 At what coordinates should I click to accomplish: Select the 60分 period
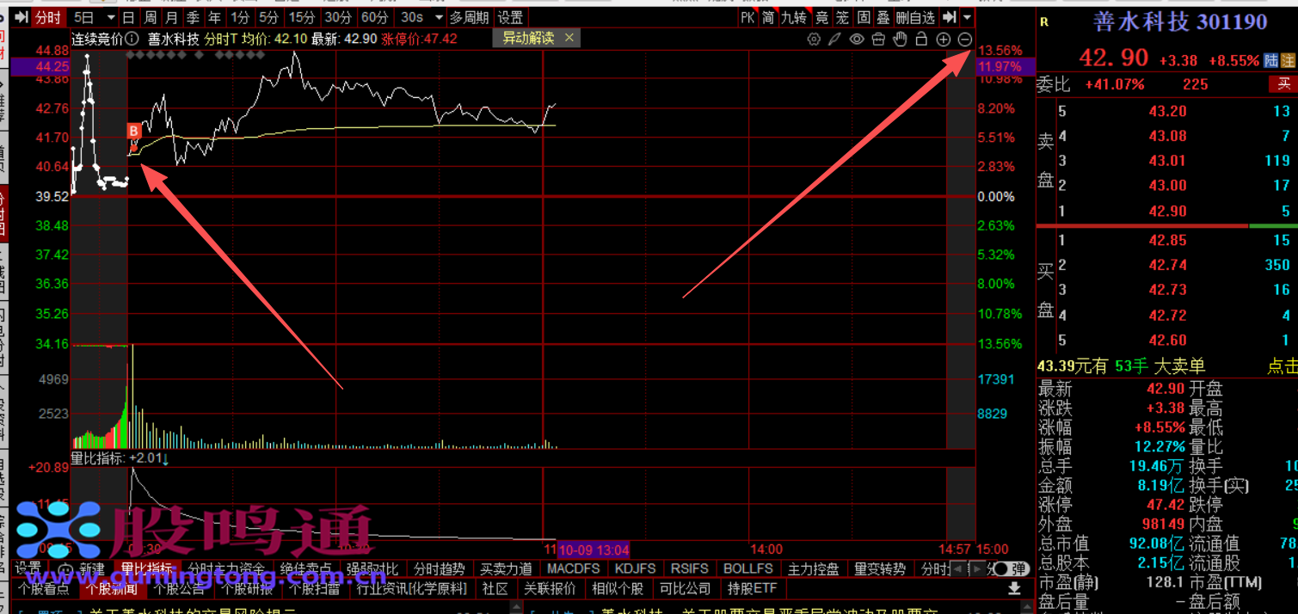(375, 17)
